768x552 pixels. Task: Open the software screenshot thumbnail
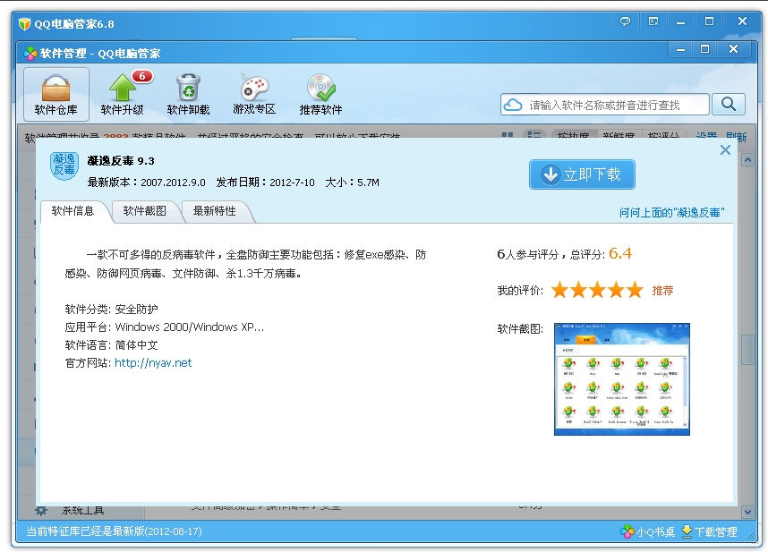pos(622,379)
